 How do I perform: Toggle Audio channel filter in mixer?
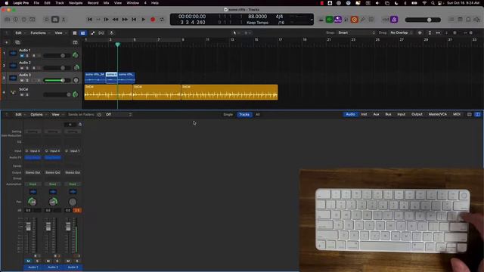point(350,114)
